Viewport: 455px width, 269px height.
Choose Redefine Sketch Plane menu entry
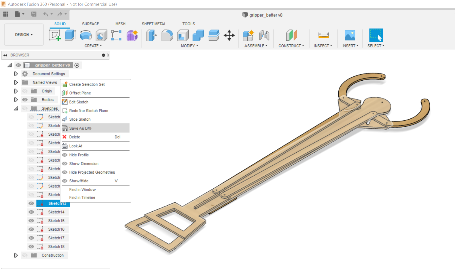pyautogui.click(x=96, y=111)
